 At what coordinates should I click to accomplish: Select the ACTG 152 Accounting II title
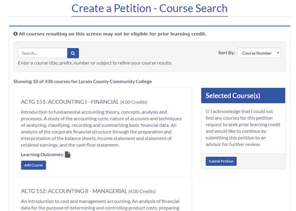[74, 191]
